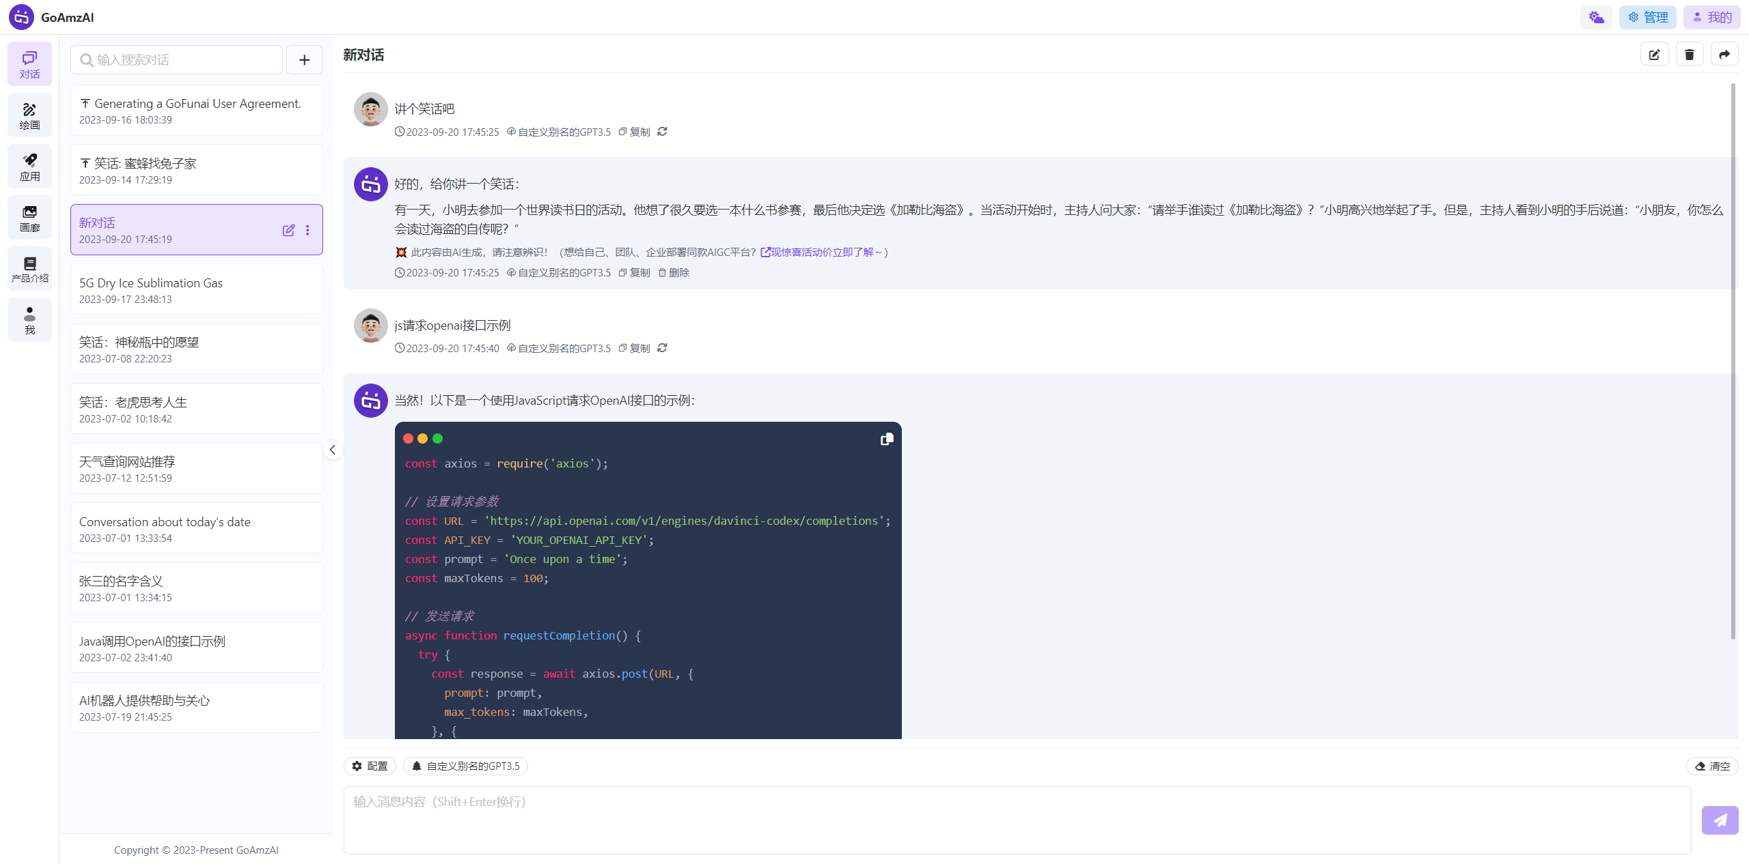Viewport: 1749px width, 864px height.
Task: Rename the selected 新对话 conversation via pencil icon
Action: [288, 231]
